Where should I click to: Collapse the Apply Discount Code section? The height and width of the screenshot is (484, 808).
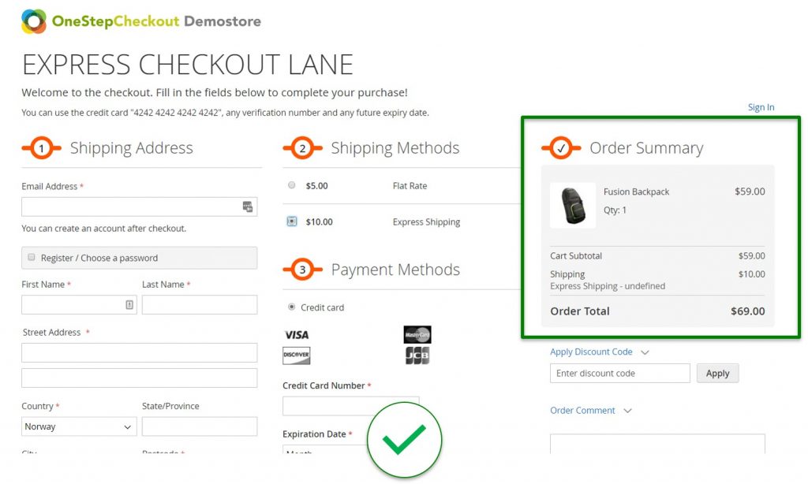point(645,352)
